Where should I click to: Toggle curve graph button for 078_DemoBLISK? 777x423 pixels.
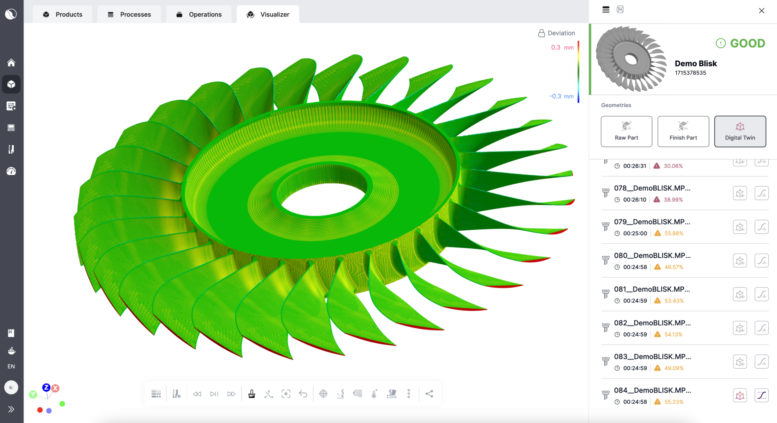tap(761, 193)
